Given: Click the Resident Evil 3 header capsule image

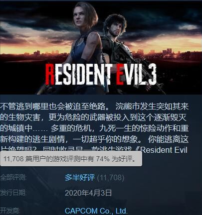Looking at the screenshot, I should pyautogui.click(x=101, y=48).
